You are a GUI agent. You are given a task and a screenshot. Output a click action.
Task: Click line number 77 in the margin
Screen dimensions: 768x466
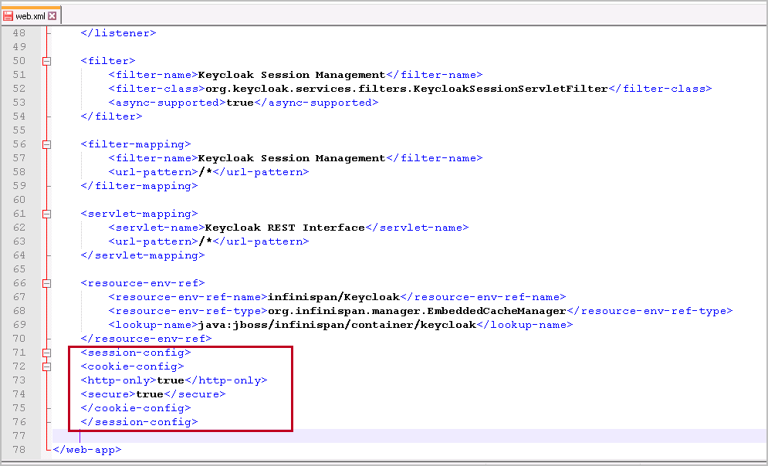pyautogui.click(x=19, y=436)
